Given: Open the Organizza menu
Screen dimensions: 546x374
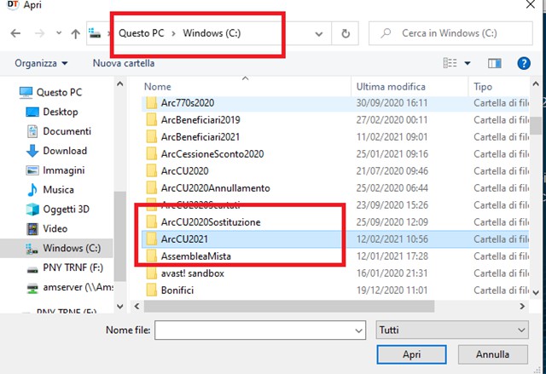Looking at the screenshot, I should click(x=41, y=63).
